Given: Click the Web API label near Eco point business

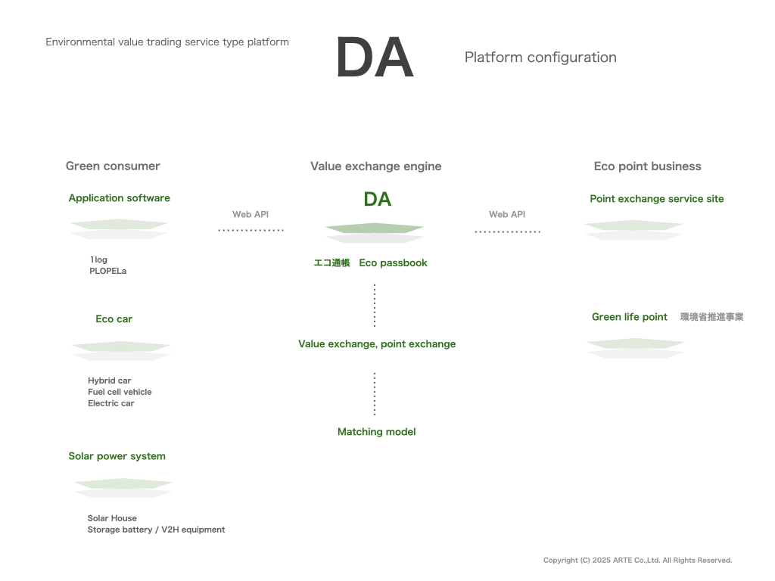Looking at the screenshot, I should (507, 214).
